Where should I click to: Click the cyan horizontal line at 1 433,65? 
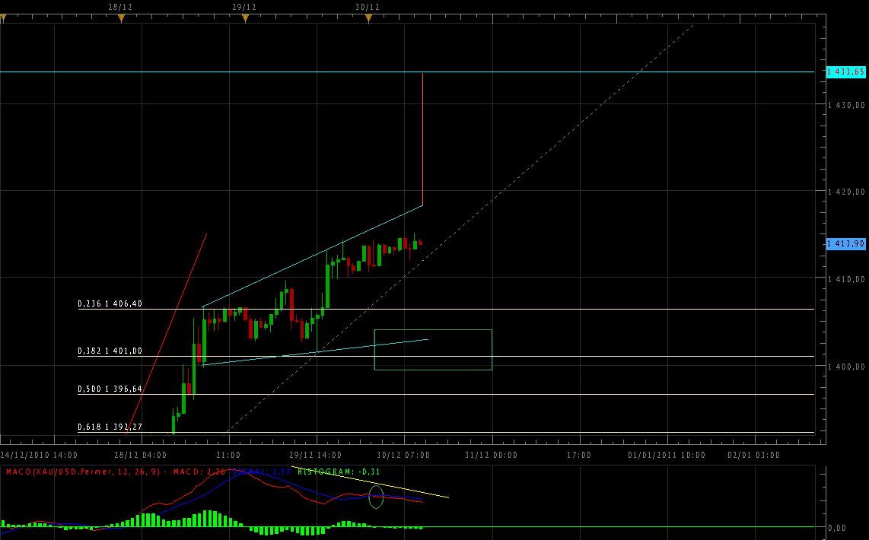(228, 71)
